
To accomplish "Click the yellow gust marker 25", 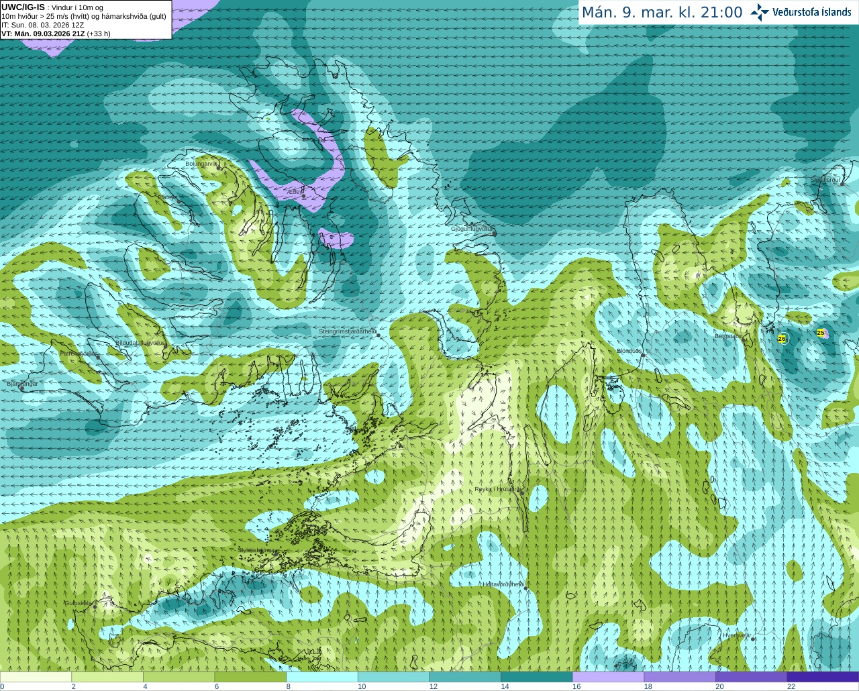I will click(821, 333).
